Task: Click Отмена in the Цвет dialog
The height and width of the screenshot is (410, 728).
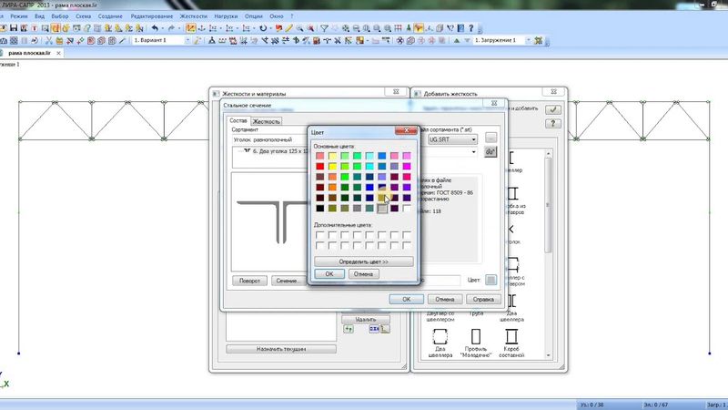Action: coord(363,273)
